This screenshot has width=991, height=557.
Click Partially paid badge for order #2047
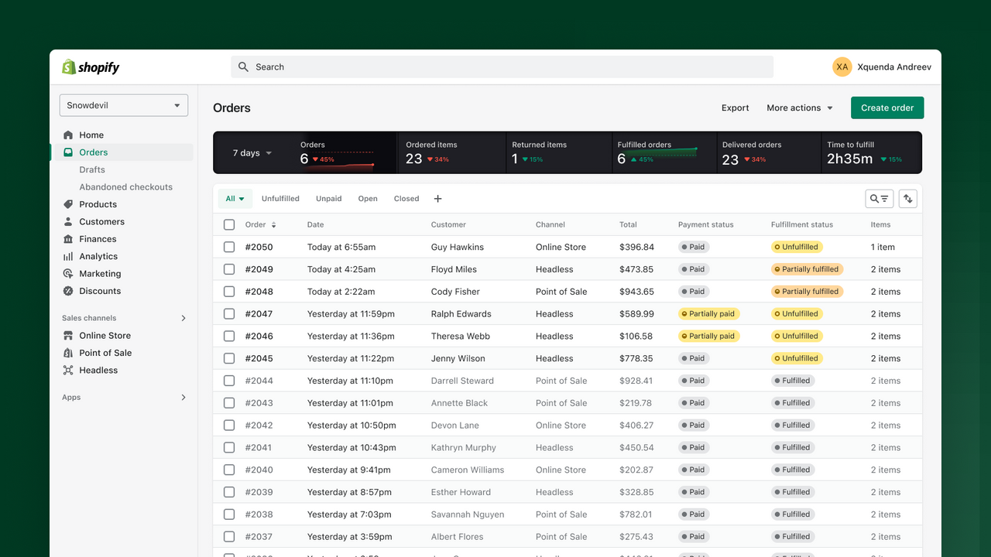(708, 314)
